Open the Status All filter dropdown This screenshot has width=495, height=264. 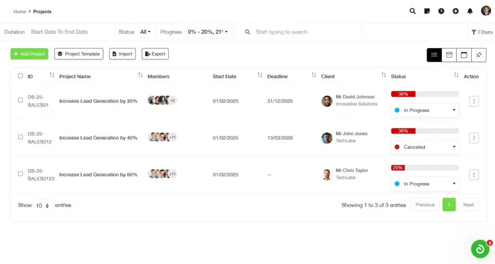click(x=145, y=32)
